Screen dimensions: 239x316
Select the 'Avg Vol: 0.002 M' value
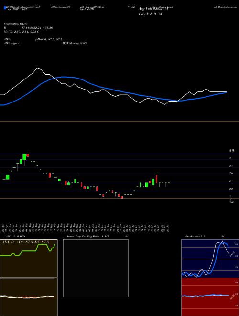(x=153, y=9)
